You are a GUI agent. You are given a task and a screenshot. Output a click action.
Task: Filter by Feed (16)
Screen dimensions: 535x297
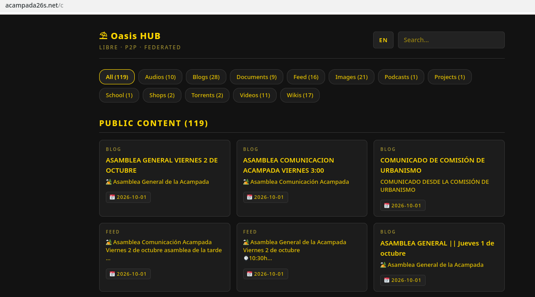tap(306, 77)
